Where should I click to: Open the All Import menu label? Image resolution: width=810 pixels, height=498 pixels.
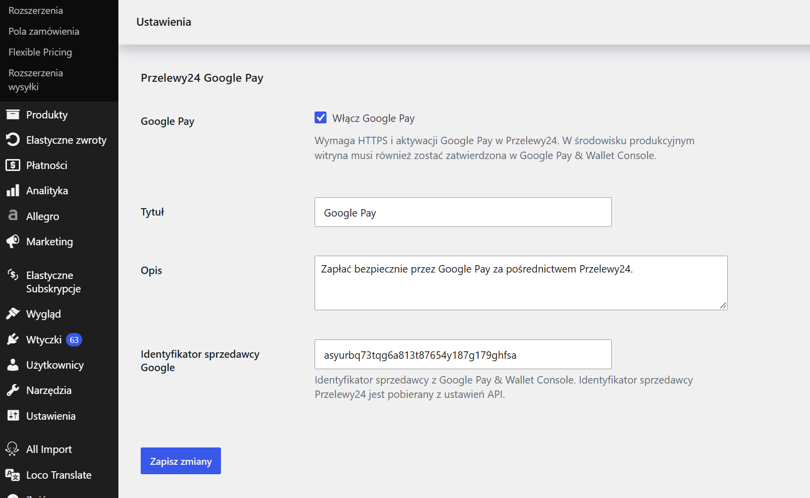click(x=49, y=449)
